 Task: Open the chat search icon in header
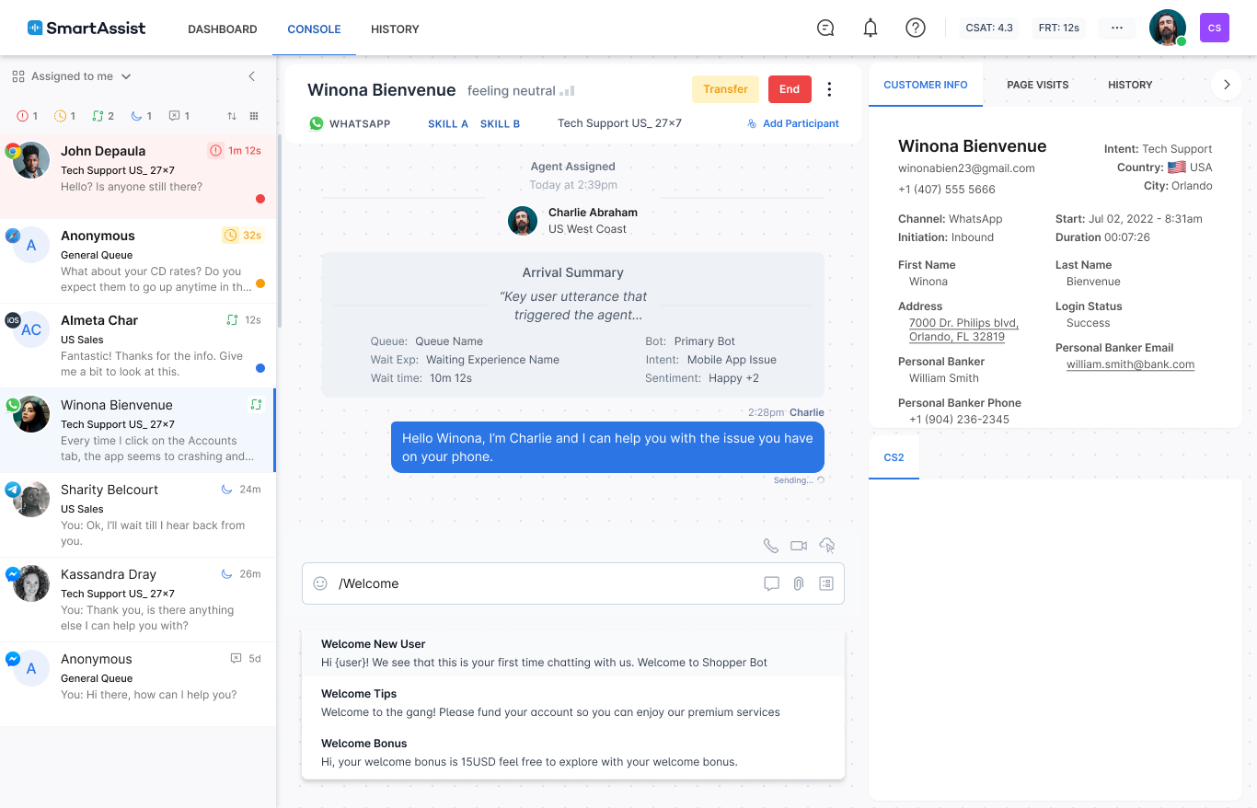pos(825,29)
